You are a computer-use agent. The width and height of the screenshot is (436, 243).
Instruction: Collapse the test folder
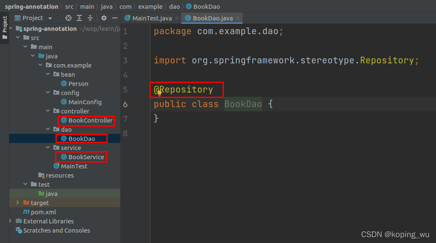coord(25,184)
